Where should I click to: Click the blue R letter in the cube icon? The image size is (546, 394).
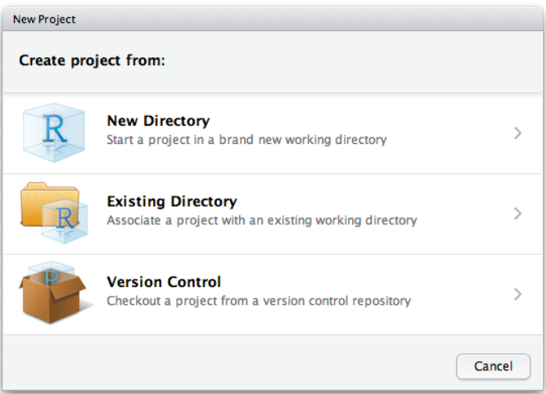[x=55, y=129]
